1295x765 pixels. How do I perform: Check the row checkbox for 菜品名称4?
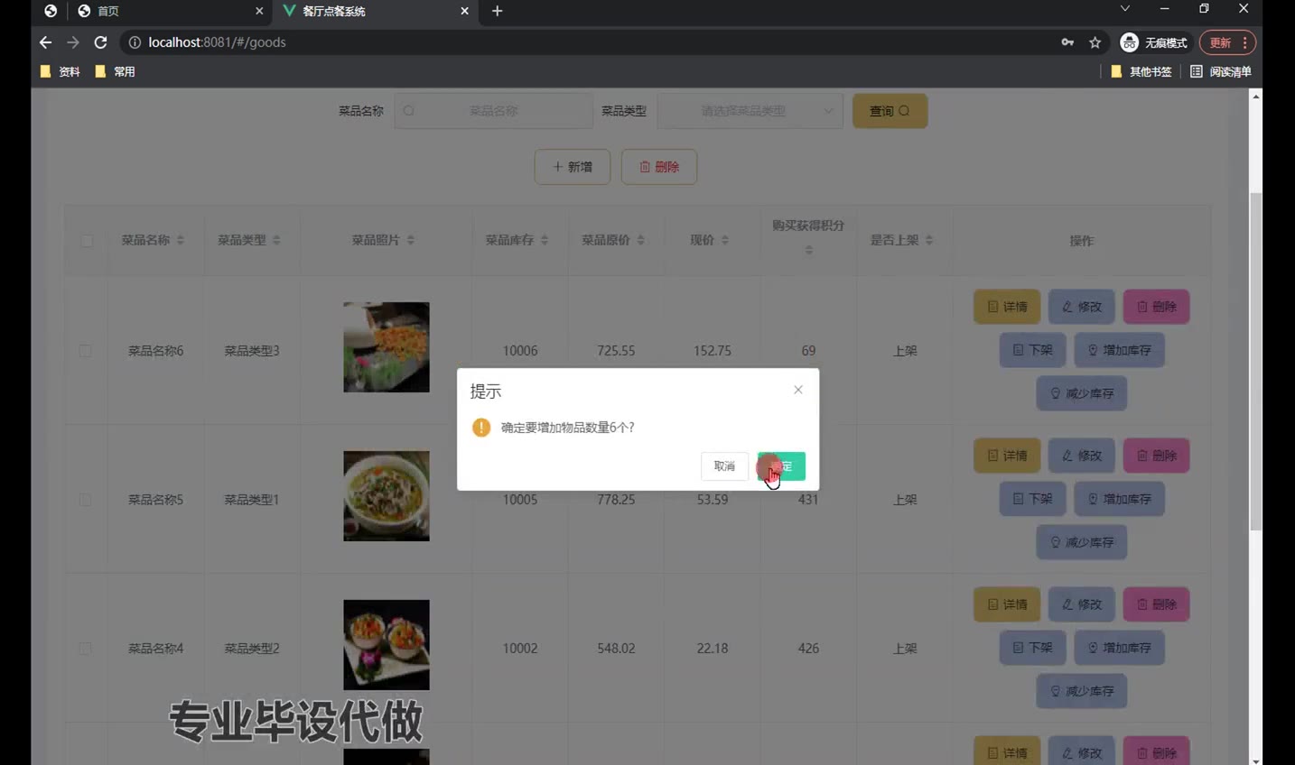pos(85,649)
